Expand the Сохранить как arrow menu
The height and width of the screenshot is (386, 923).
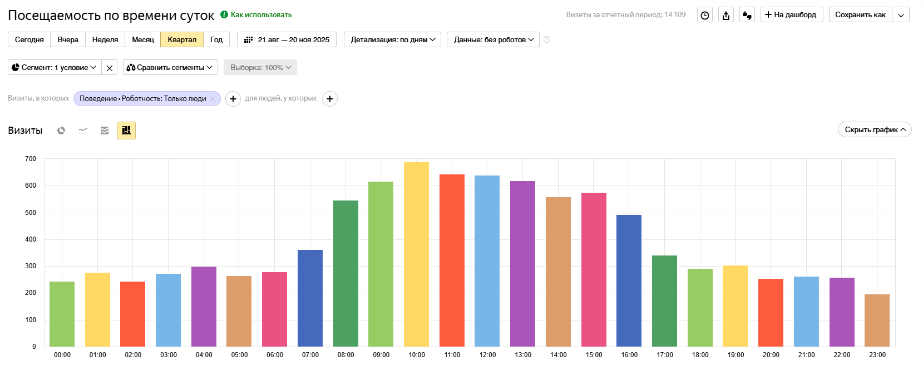pyautogui.click(x=901, y=15)
